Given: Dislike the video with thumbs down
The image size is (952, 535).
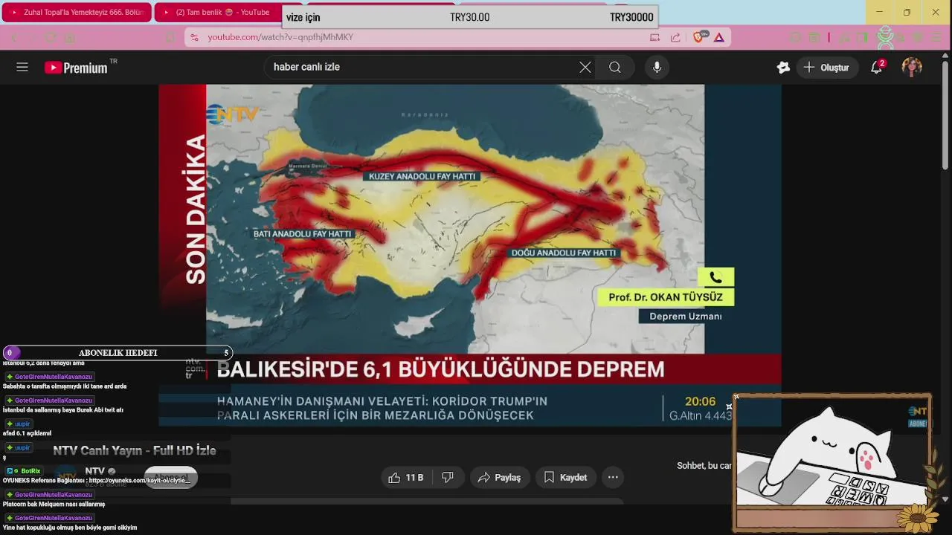Looking at the screenshot, I should (x=448, y=478).
